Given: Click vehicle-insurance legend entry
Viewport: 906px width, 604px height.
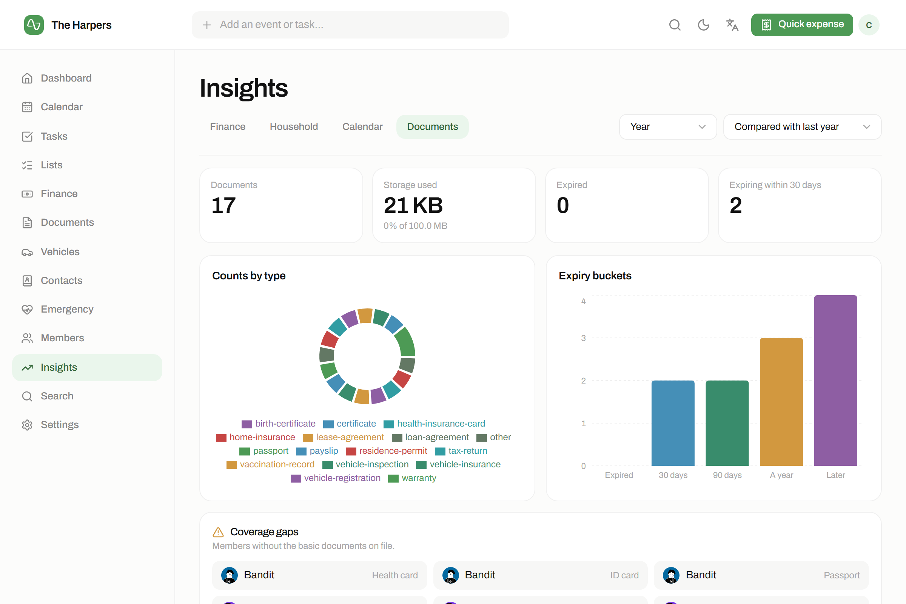Looking at the screenshot, I should click(x=458, y=465).
